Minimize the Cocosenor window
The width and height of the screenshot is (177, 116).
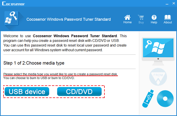coord(167,4)
